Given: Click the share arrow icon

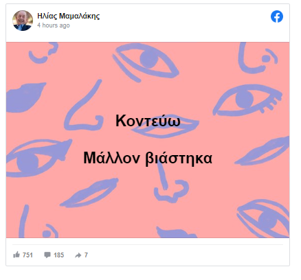Looking at the screenshot, I should (x=78, y=255).
